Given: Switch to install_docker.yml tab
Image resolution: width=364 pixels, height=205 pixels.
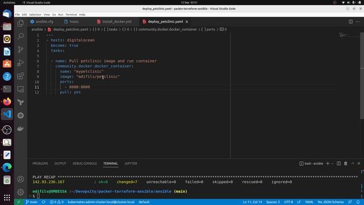Looking at the screenshot, I should 117,22.
